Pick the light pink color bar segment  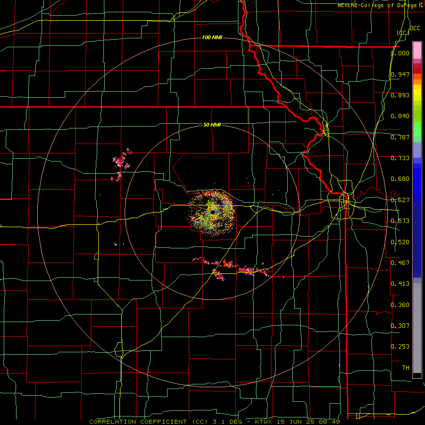click(x=417, y=50)
